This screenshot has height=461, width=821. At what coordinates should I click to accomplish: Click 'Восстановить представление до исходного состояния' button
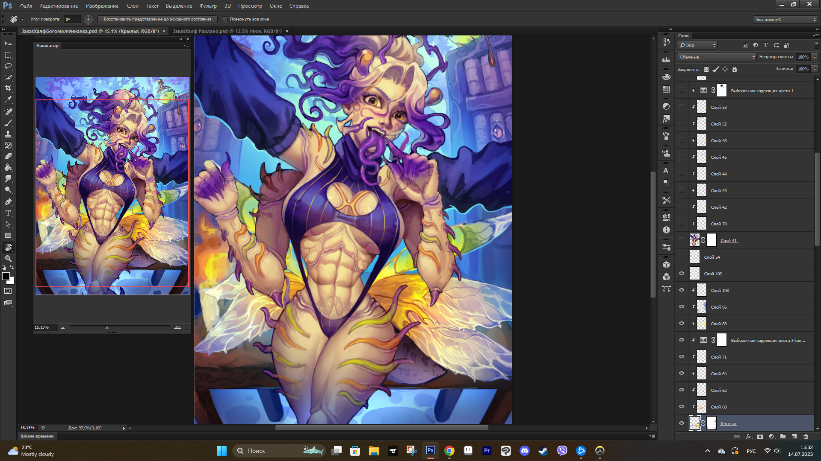pyautogui.click(x=157, y=19)
